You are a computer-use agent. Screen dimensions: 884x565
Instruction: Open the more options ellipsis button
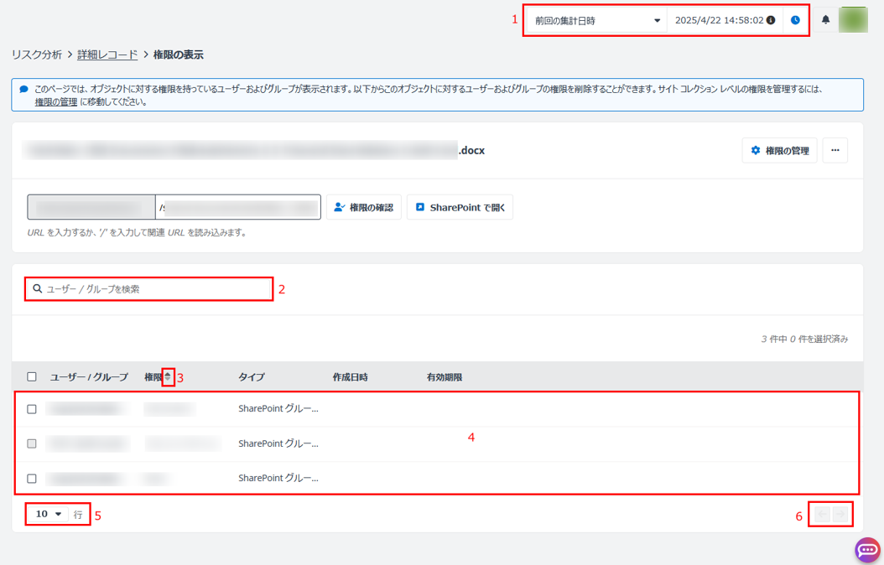pyautogui.click(x=835, y=150)
